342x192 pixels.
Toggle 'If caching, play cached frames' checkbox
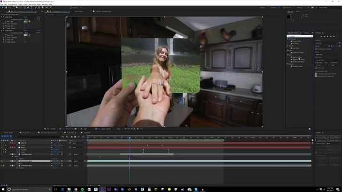click(316, 74)
